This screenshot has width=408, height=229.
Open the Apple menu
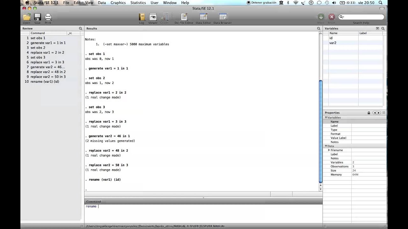27,3
